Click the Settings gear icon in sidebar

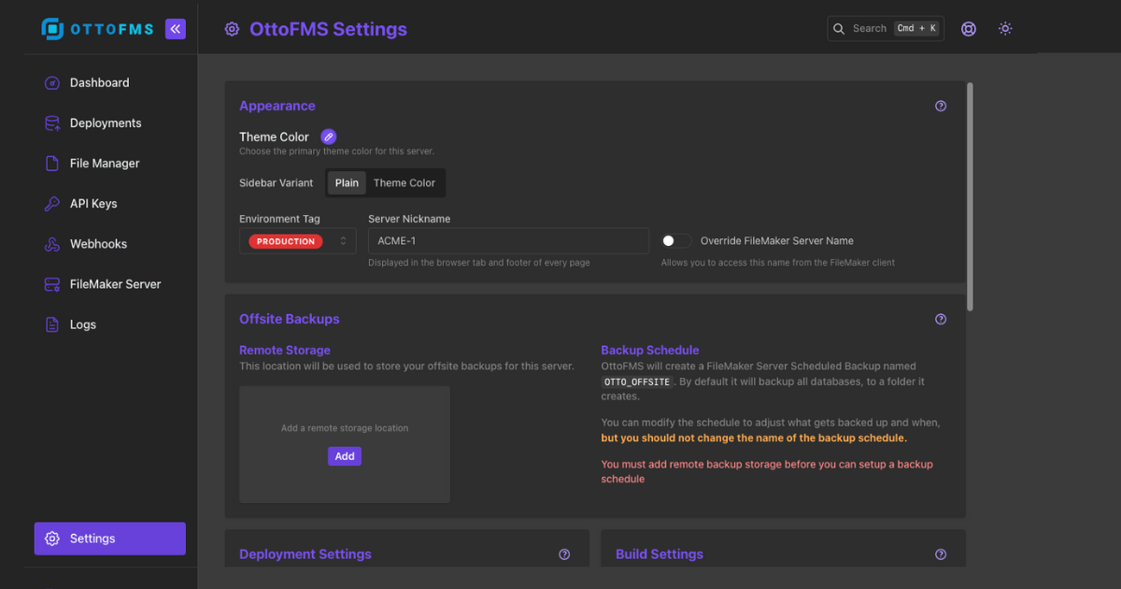click(x=52, y=539)
